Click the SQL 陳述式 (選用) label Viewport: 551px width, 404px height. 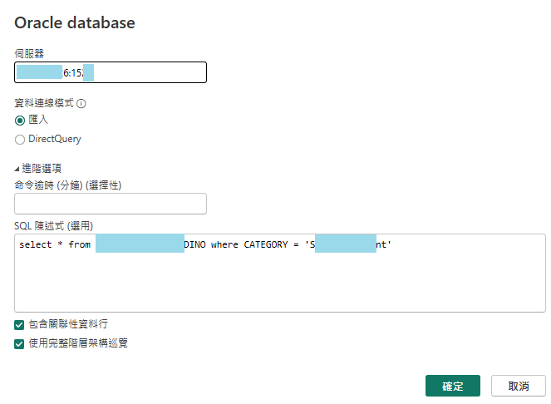tap(53, 226)
